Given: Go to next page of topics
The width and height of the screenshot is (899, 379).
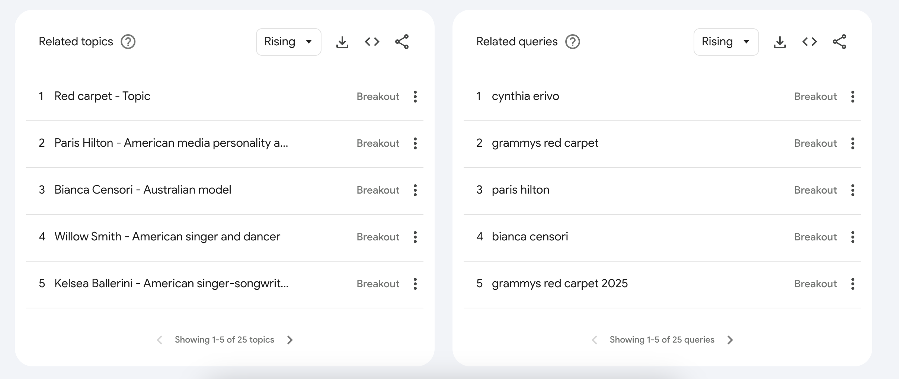Looking at the screenshot, I should [290, 340].
